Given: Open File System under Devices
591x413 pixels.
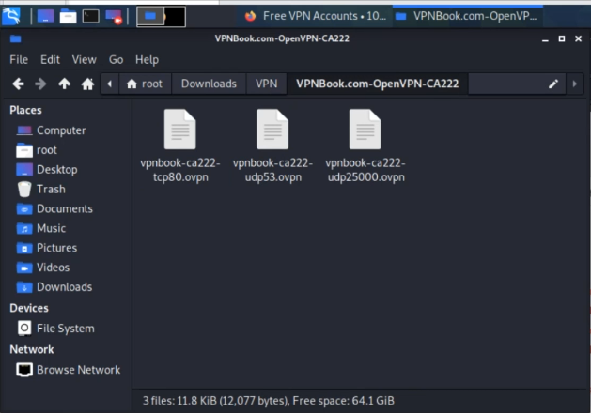Looking at the screenshot, I should [55, 329].
